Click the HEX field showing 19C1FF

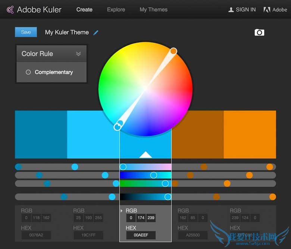pos(88,235)
